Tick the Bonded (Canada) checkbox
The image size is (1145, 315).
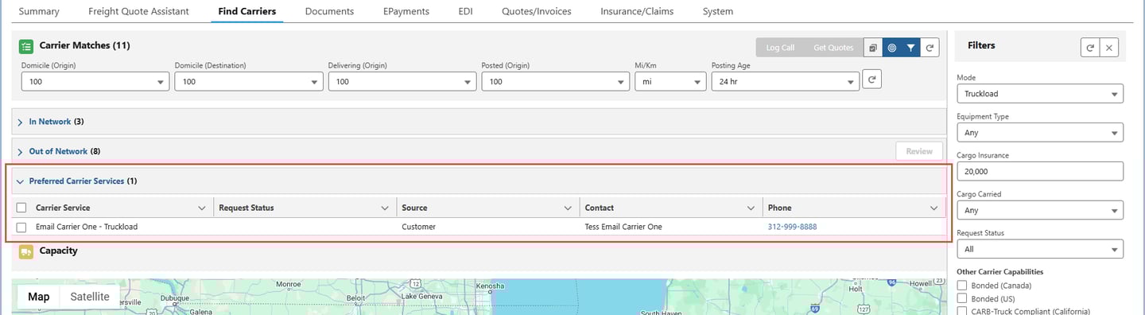pyautogui.click(x=963, y=286)
